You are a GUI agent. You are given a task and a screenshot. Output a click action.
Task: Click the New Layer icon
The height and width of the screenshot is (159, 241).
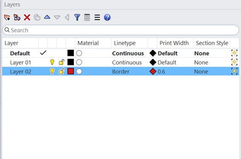(7, 17)
